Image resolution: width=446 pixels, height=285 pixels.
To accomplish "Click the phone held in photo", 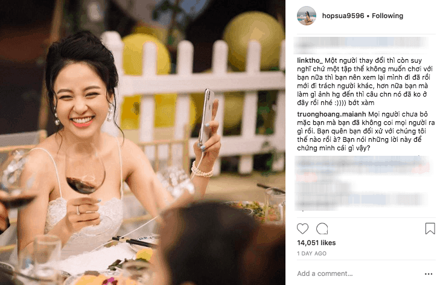I will (x=208, y=116).
